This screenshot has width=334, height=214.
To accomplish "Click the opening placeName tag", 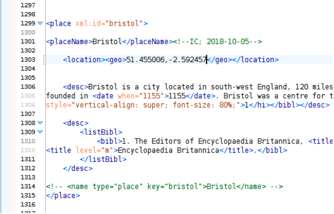I will [69, 42].
